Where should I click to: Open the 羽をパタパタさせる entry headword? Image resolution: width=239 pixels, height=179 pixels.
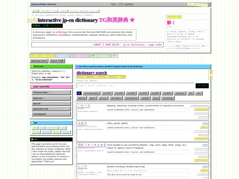(x=92, y=145)
